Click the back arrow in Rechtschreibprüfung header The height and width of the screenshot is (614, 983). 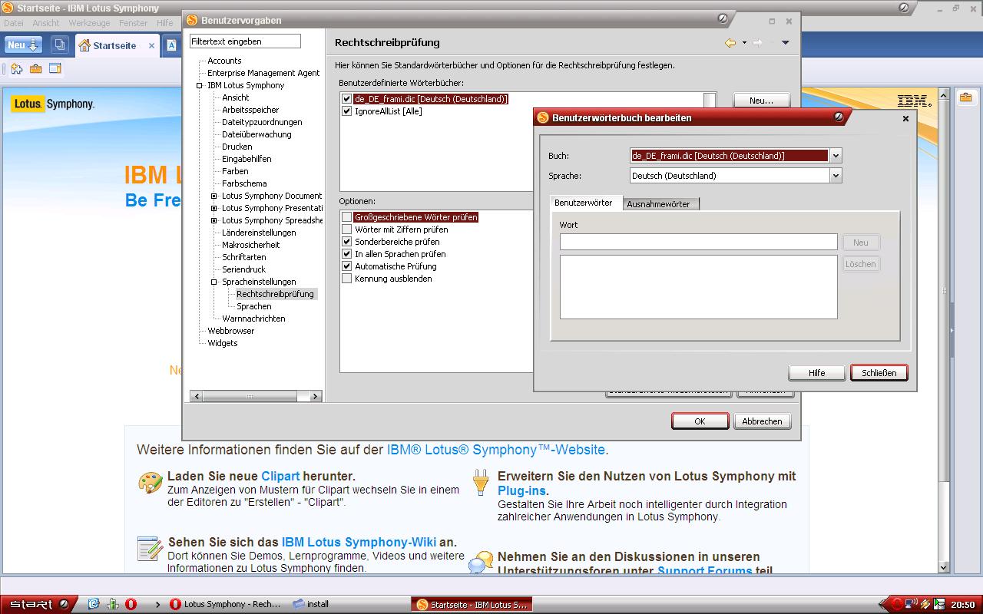click(730, 42)
